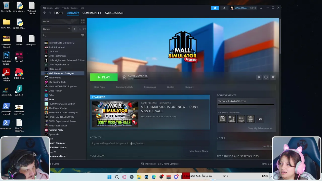Image resolution: width=322 pixels, height=181 pixels.
Task: Select Liar's Bar in the game list
Action: [53, 52]
